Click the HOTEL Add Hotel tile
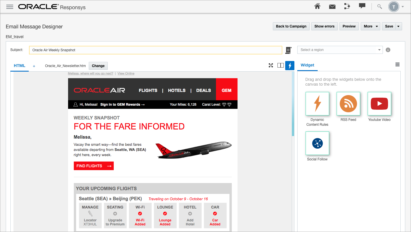 [190, 215]
